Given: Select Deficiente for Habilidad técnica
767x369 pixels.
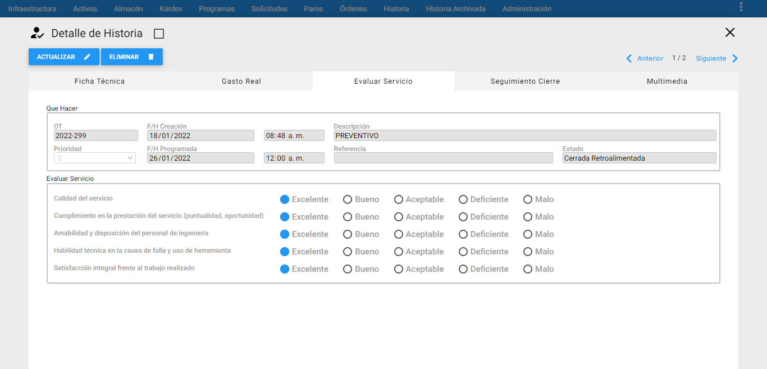Looking at the screenshot, I should point(463,252).
